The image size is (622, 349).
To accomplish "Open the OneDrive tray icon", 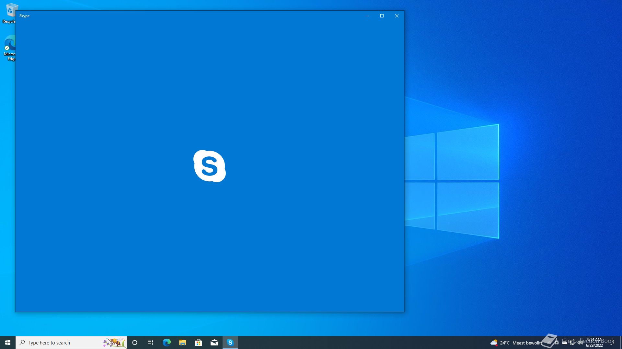I will tap(565, 343).
